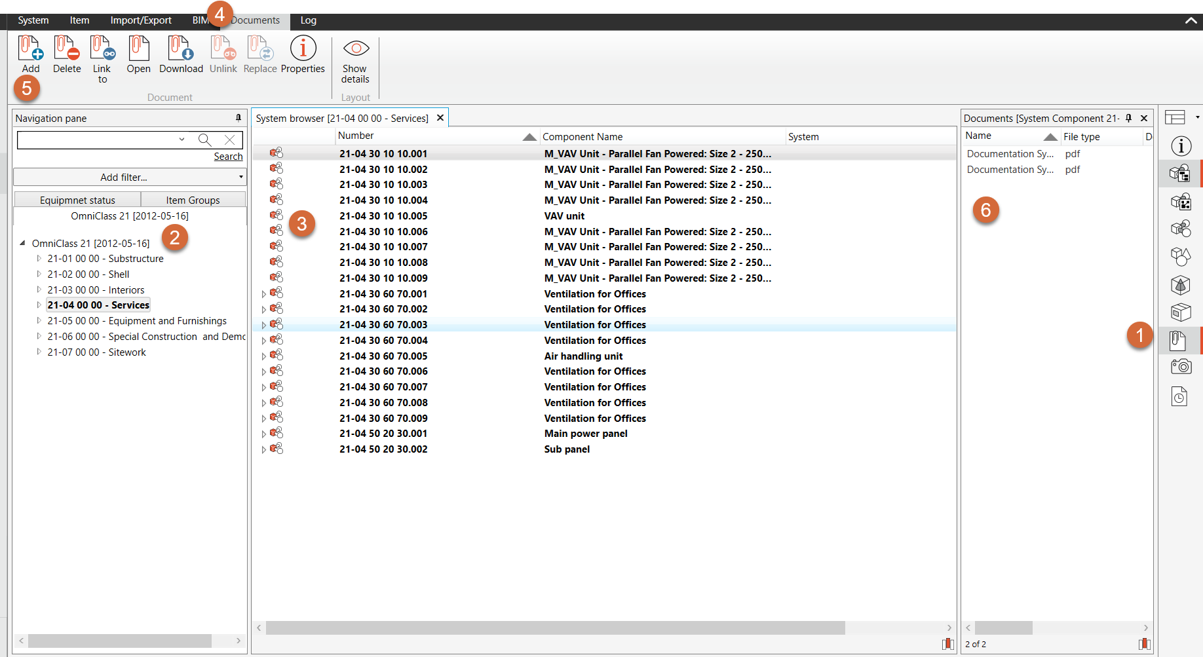This screenshot has width=1203, height=657.
Task: Click the Search link
Action: click(x=228, y=157)
